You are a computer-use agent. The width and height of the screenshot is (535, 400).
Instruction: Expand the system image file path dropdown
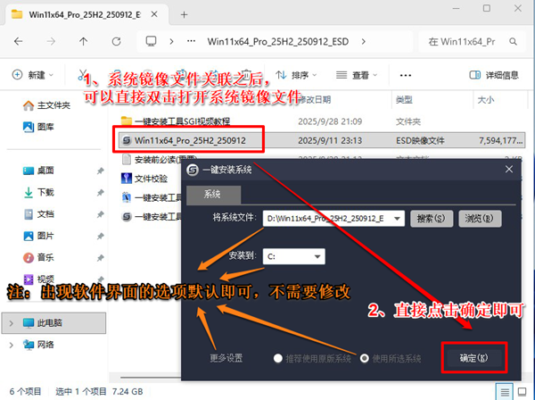pyautogui.click(x=397, y=218)
